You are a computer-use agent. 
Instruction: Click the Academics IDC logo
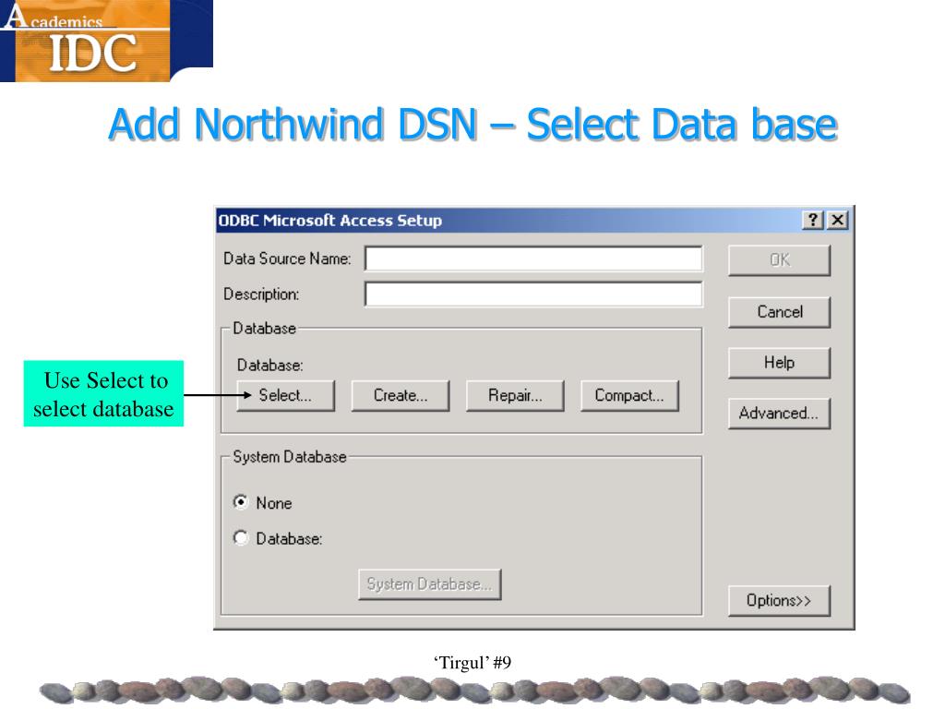(x=106, y=41)
